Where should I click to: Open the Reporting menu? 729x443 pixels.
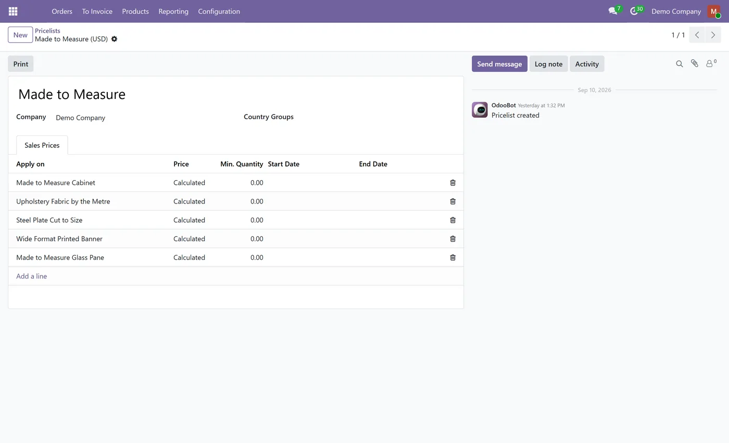173,11
